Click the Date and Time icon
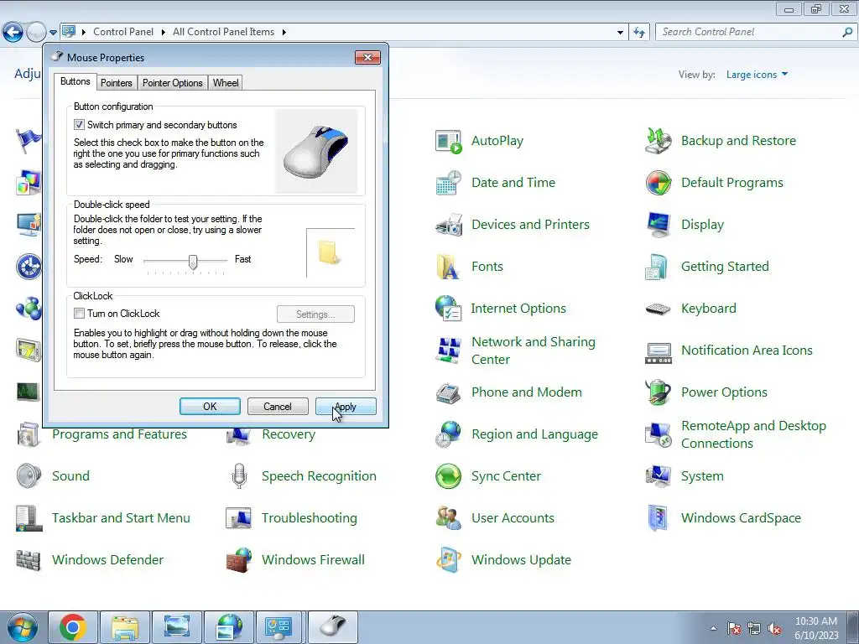Image resolution: width=859 pixels, height=644 pixels. pos(448,183)
